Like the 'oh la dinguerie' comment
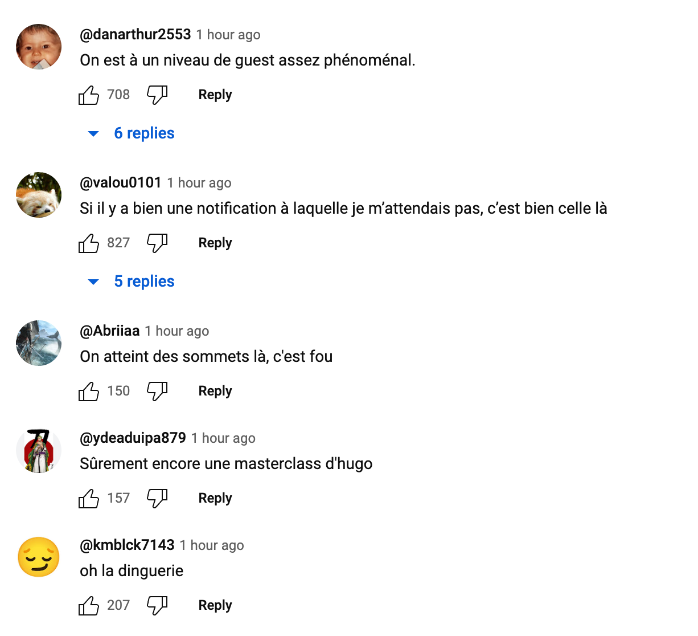The height and width of the screenshot is (636, 698). (x=89, y=605)
